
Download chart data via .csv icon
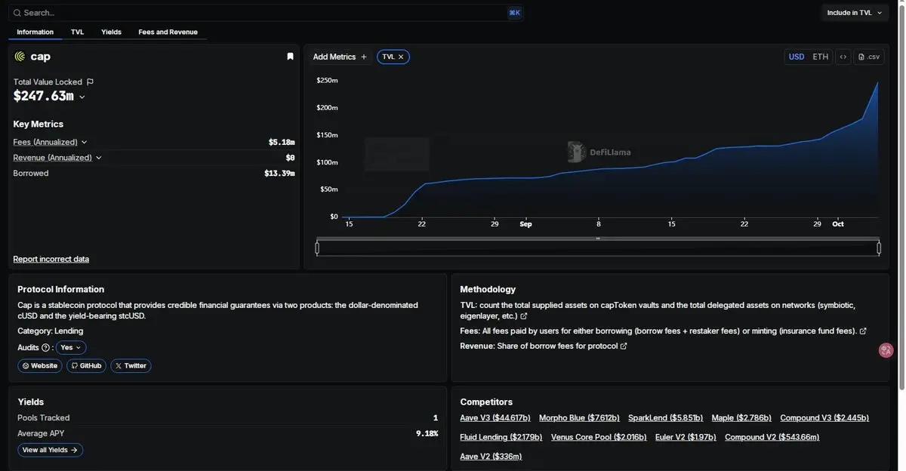[x=869, y=57]
